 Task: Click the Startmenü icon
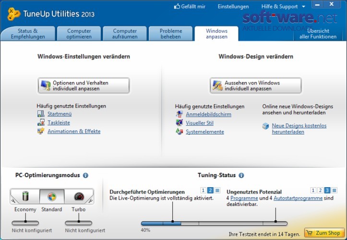(41, 114)
